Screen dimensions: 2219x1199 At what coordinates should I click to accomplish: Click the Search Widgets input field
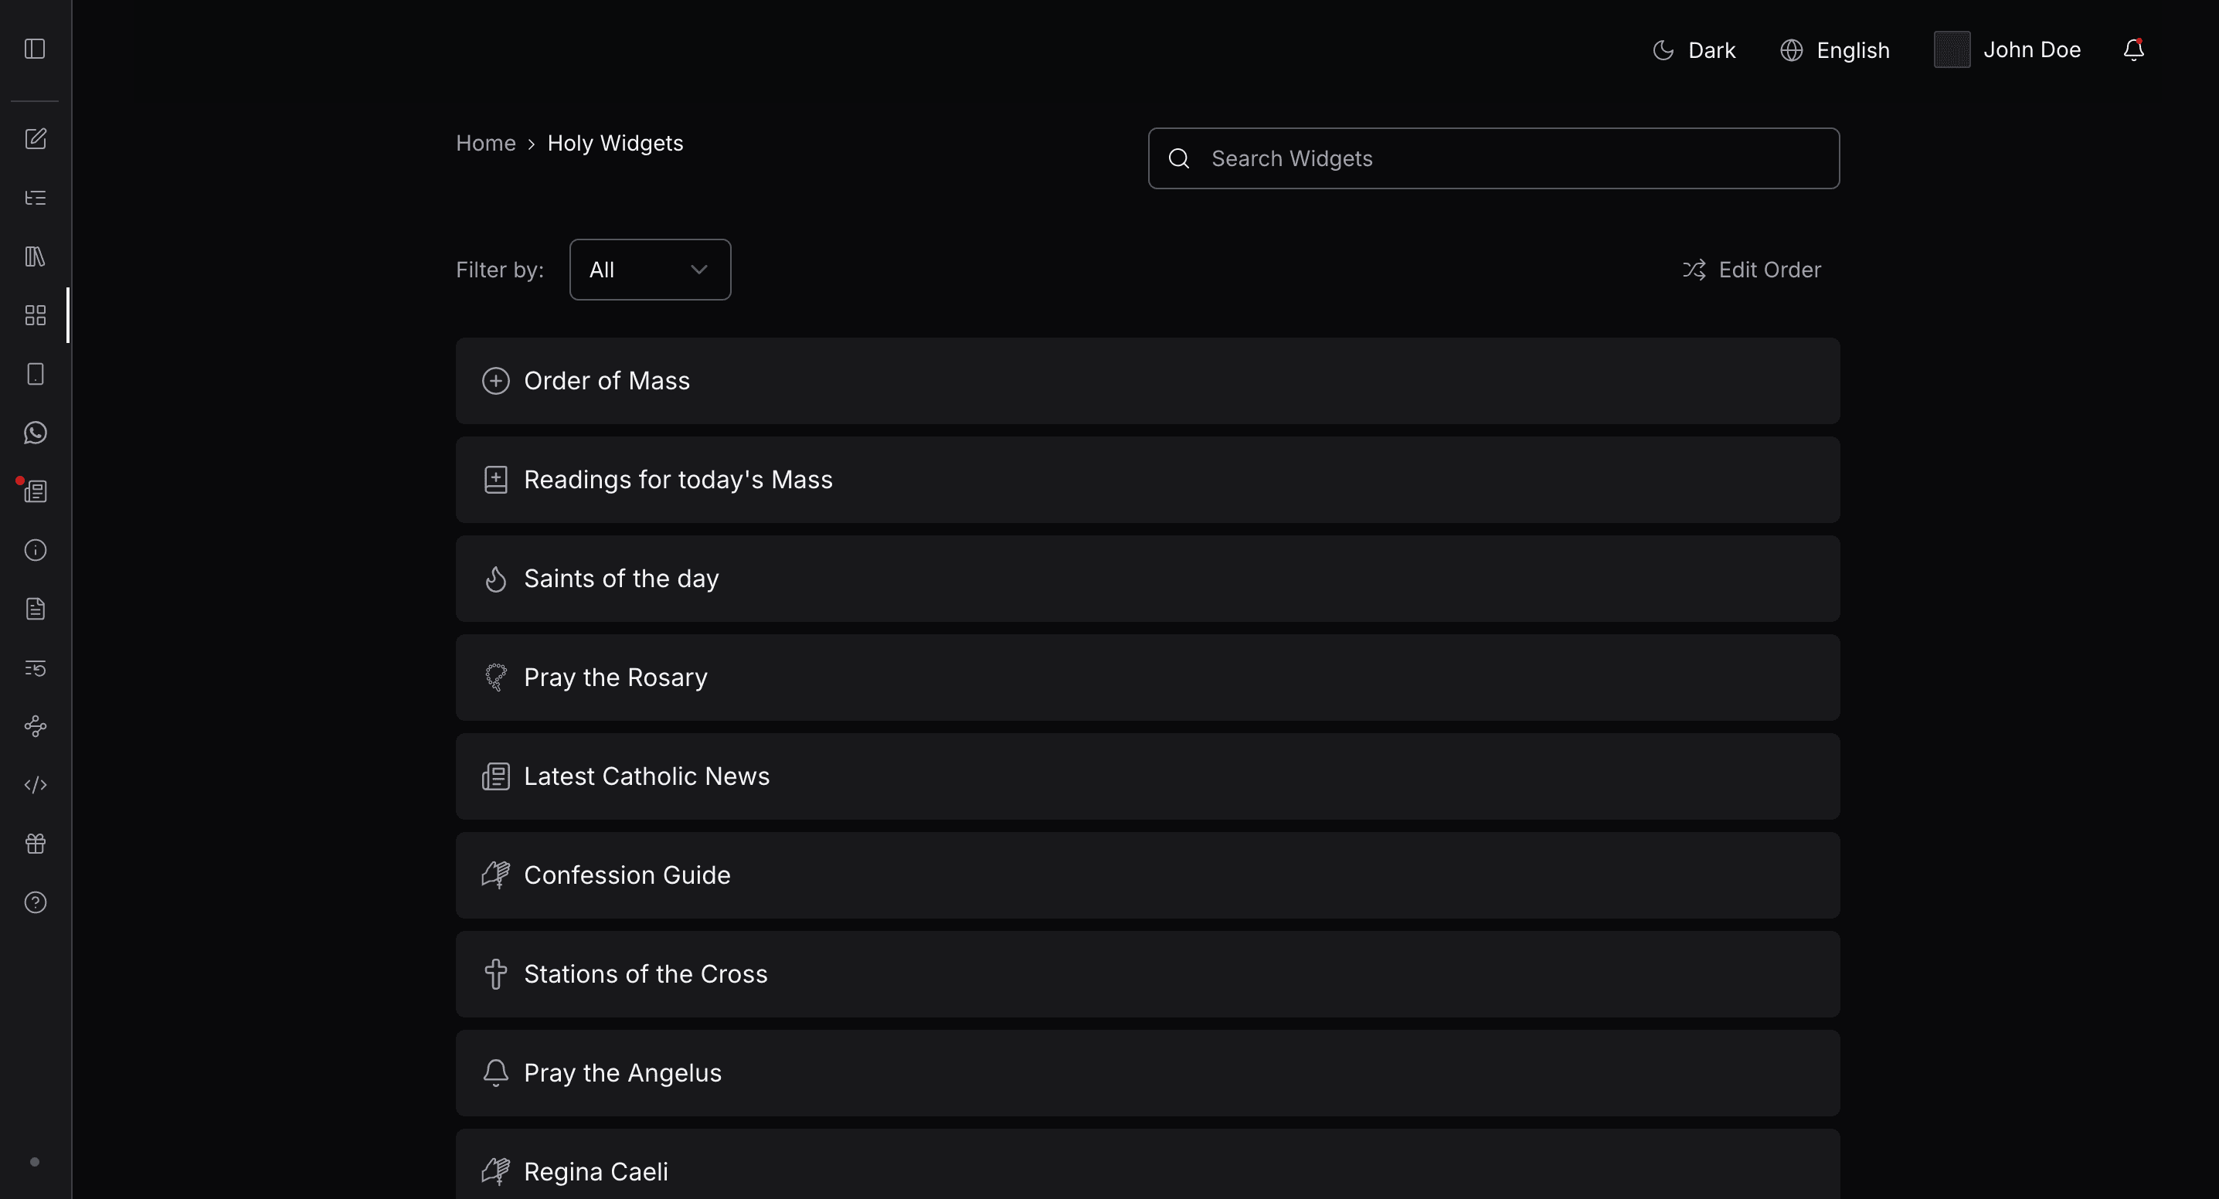1493,158
